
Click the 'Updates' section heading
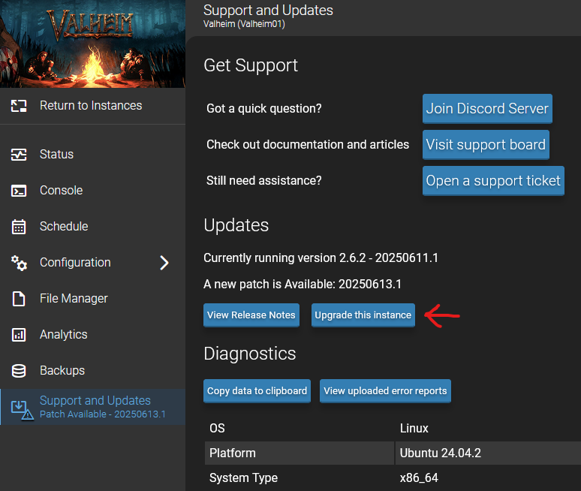point(236,225)
